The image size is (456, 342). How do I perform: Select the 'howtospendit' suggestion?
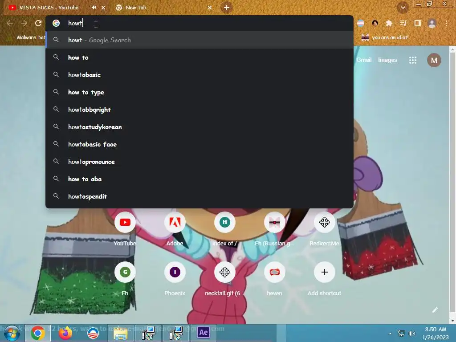pos(199,196)
